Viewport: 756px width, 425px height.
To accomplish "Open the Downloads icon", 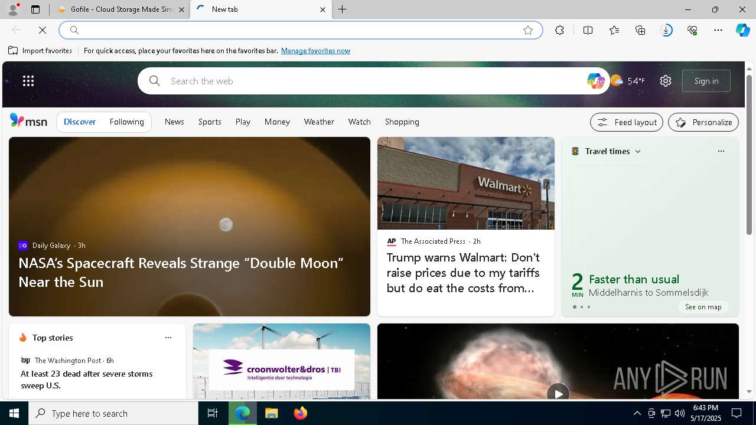I will coord(666,30).
